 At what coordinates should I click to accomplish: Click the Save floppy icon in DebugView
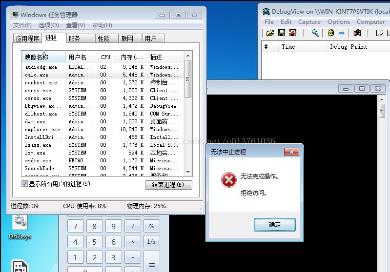click(282, 33)
